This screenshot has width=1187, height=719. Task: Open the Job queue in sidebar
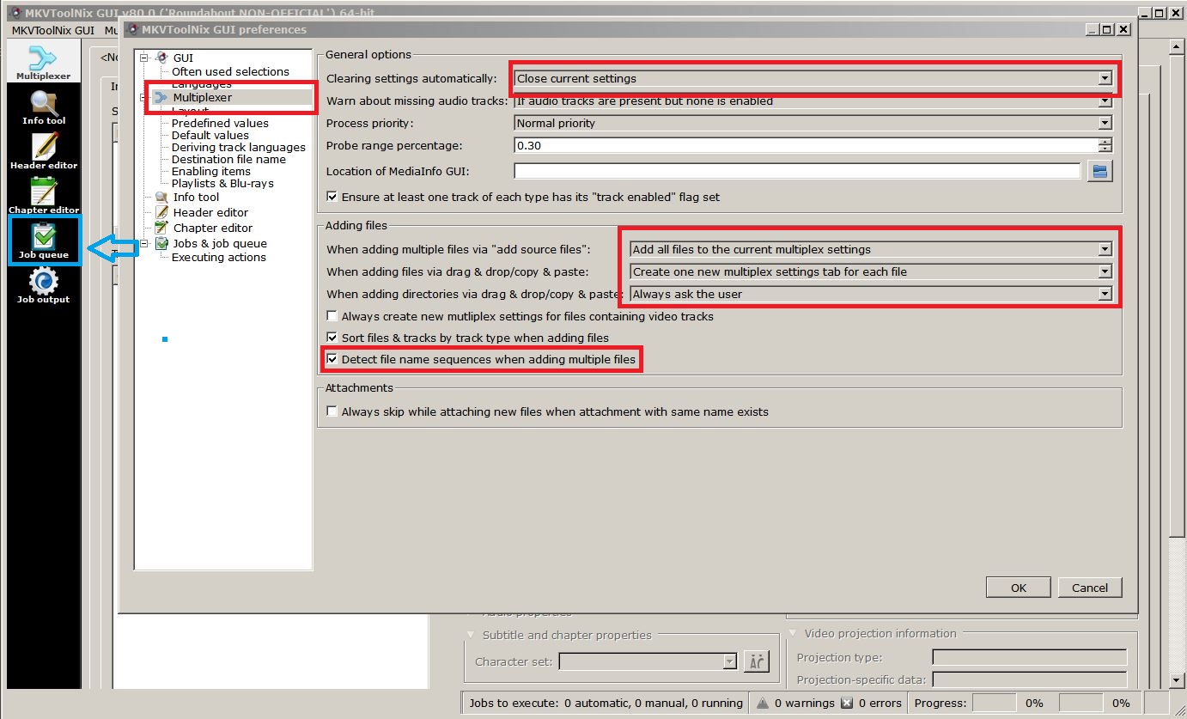click(x=44, y=241)
